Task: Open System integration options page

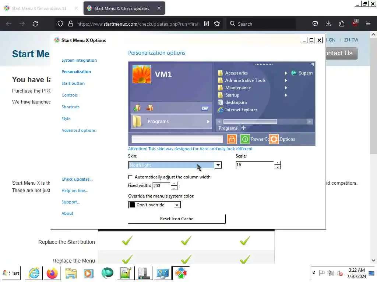Action: point(79,60)
